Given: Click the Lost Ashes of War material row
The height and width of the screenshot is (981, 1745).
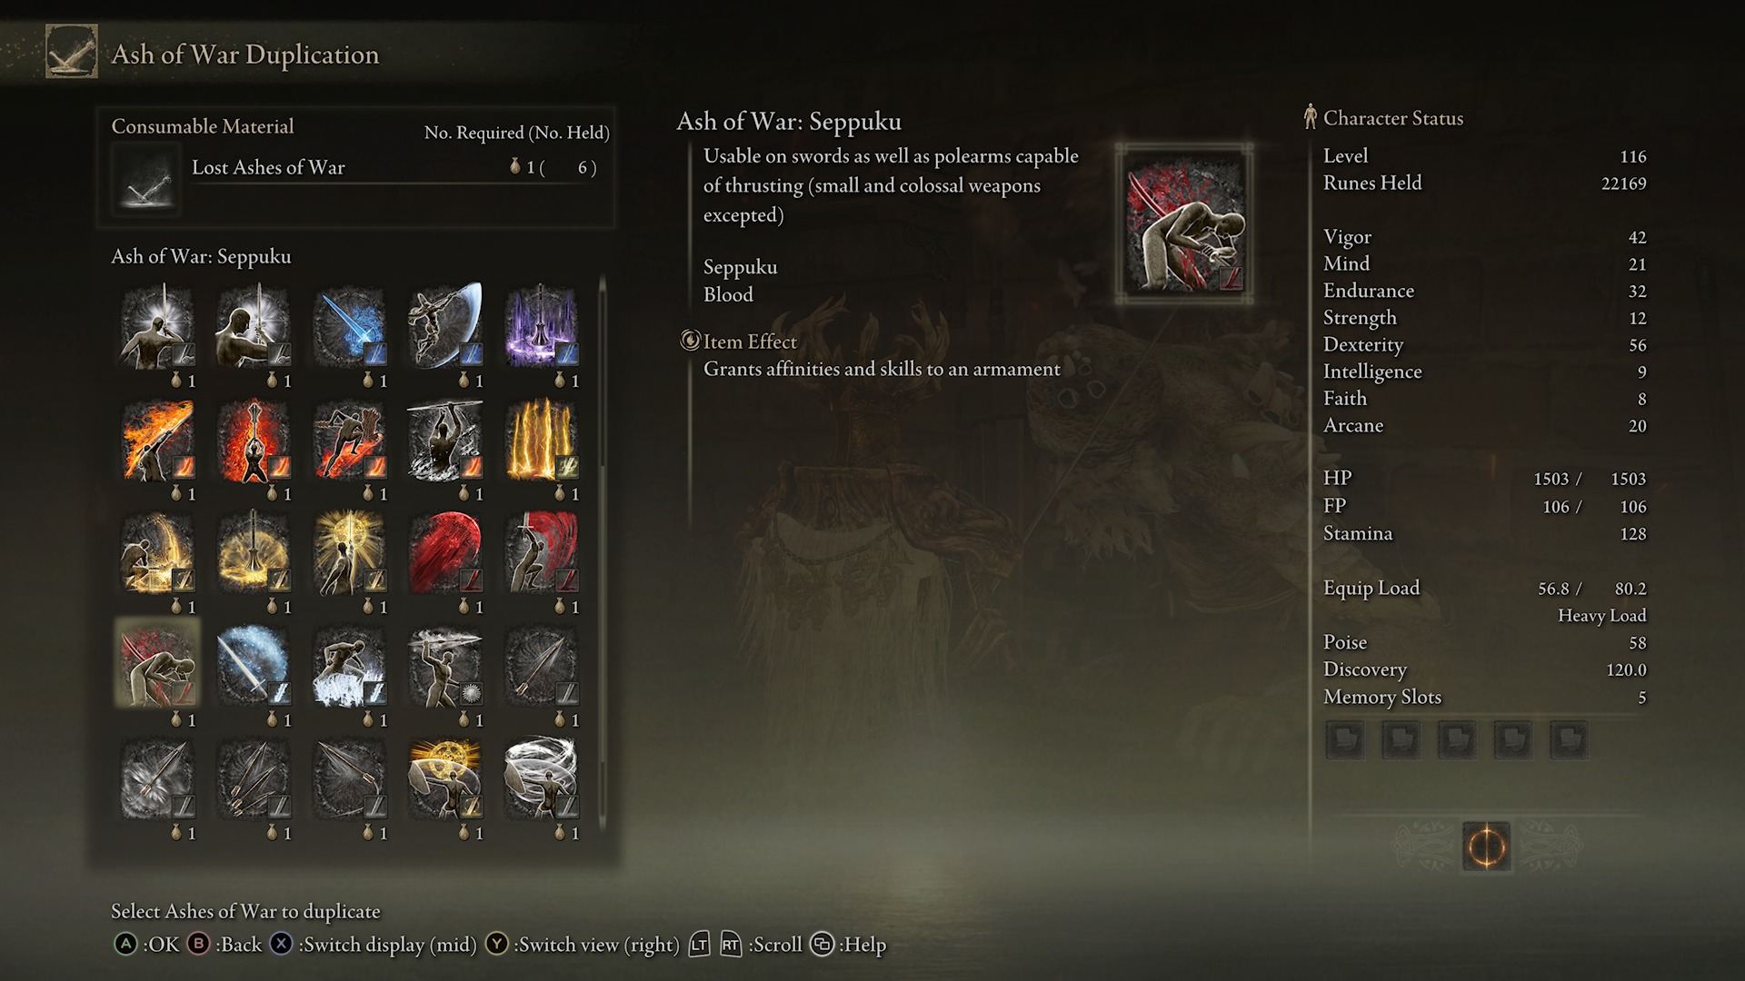Looking at the screenshot, I should pyautogui.click(x=355, y=168).
